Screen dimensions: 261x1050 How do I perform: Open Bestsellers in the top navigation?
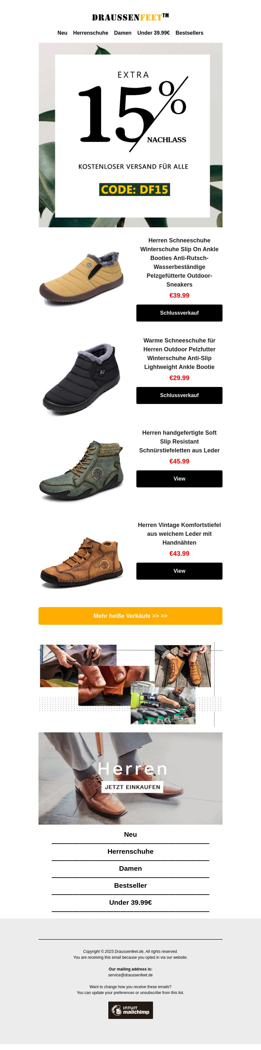190,33
